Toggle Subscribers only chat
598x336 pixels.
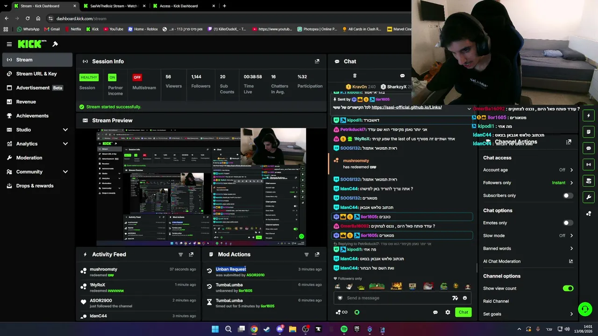(x=568, y=196)
